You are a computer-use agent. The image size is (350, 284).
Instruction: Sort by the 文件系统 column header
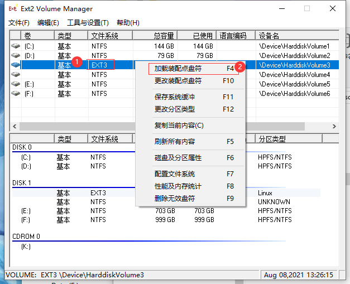pyautogui.click(x=105, y=36)
